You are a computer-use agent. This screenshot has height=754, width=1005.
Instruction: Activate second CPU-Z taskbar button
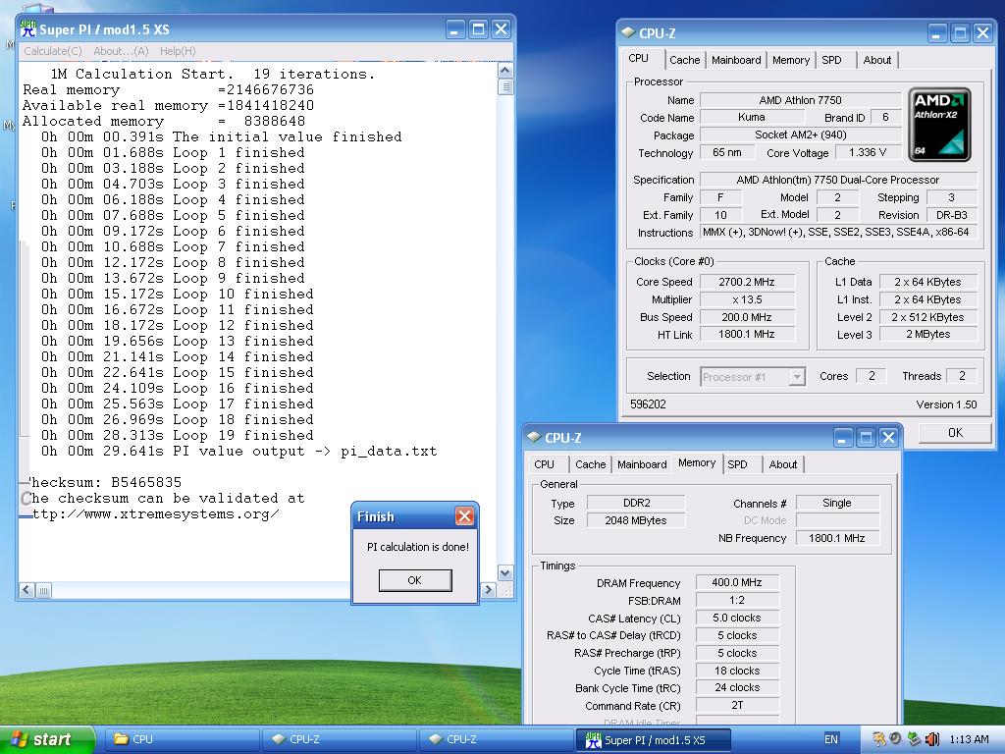497,739
